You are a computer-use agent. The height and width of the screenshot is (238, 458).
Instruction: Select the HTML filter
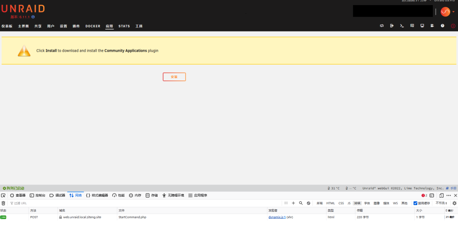tap(330, 203)
